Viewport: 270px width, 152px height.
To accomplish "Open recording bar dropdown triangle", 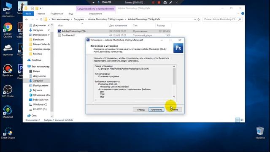I will (93, 3).
